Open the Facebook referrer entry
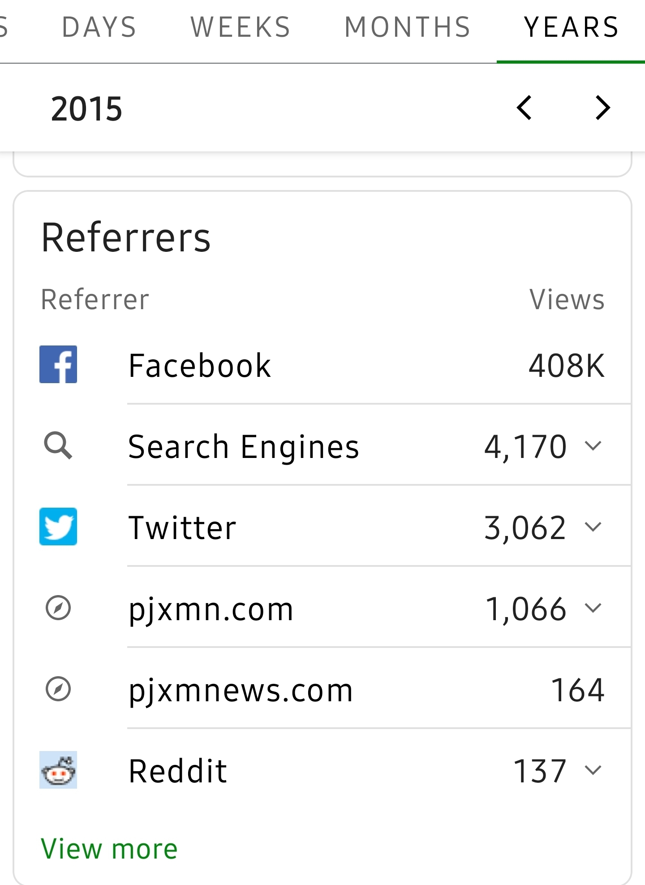This screenshot has width=645, height=885. 200,366
